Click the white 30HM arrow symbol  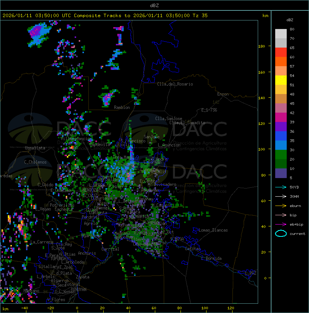coord(281,196)
